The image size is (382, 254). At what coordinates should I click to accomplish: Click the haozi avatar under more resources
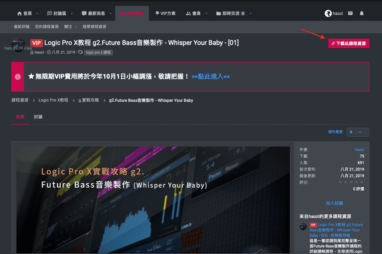click(303, 226)
